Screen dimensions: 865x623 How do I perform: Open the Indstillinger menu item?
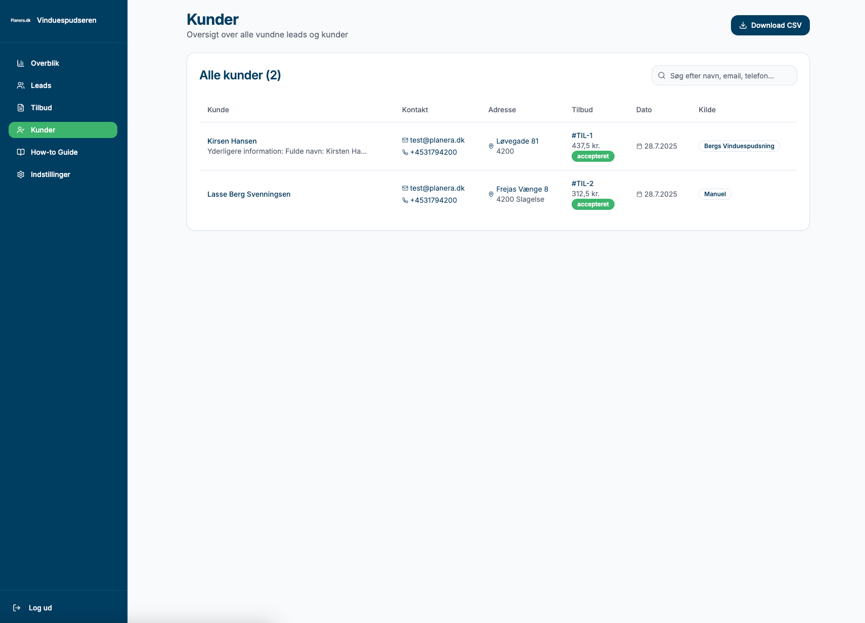click(50, 174)
